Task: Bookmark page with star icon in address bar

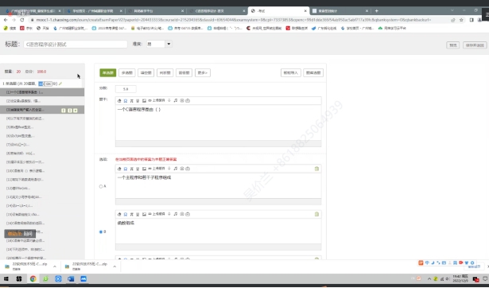Action: coord(461,20)
